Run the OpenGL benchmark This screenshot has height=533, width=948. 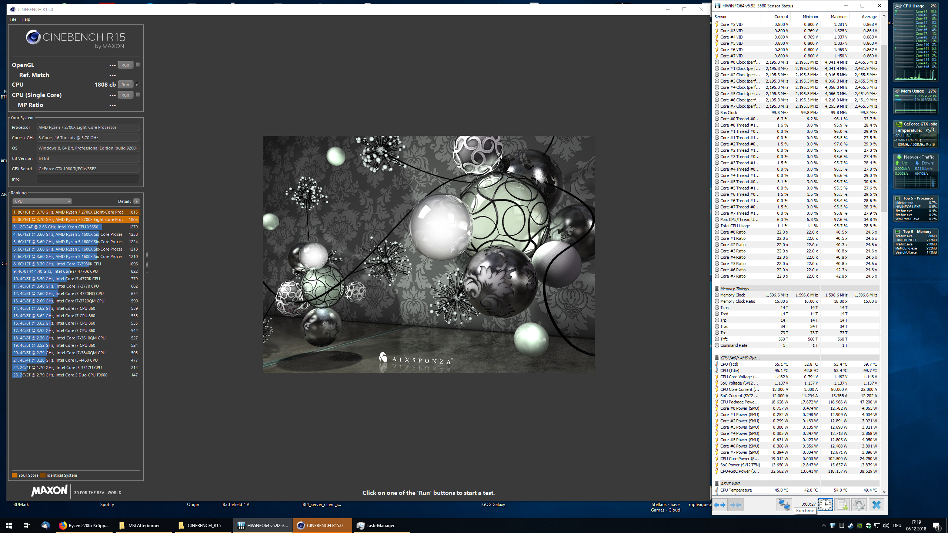(125, 65)
